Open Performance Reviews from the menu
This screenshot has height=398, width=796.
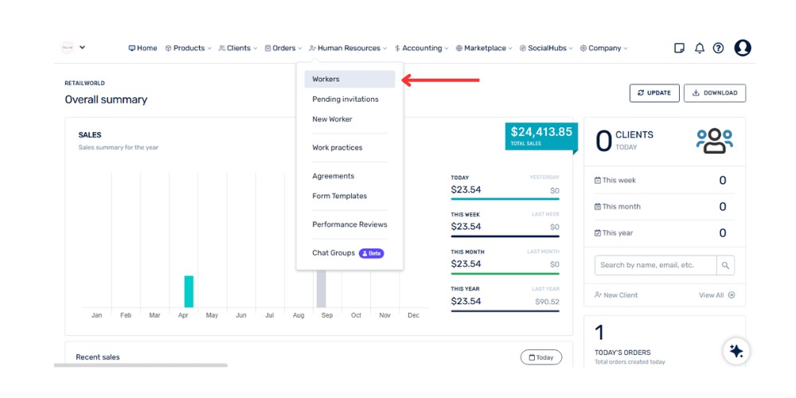coord(349,224)
